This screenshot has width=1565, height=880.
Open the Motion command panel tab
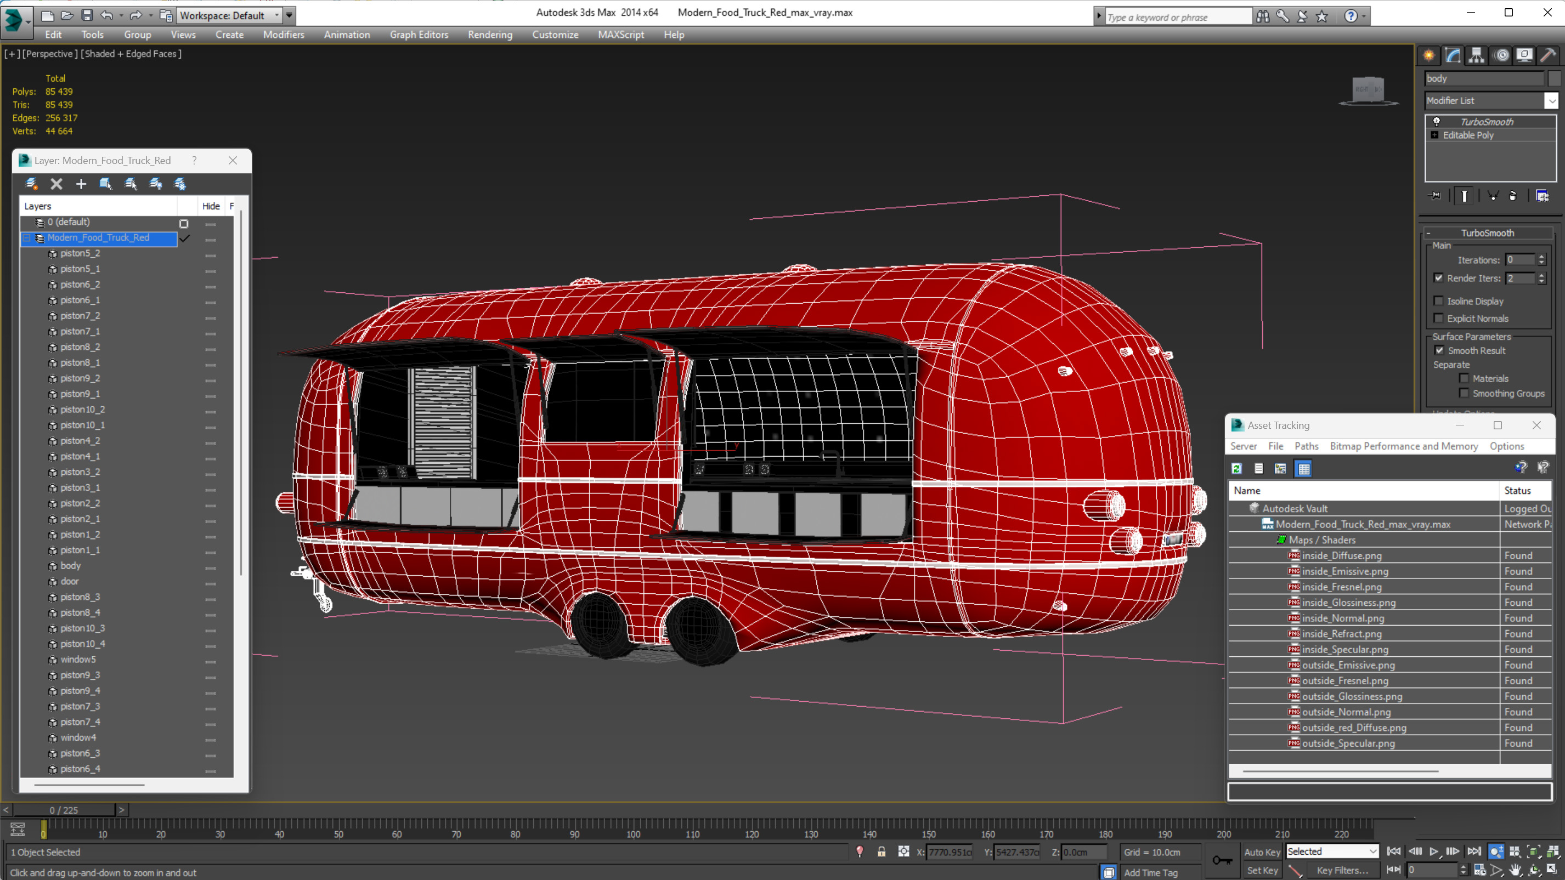click(1501, 56)
